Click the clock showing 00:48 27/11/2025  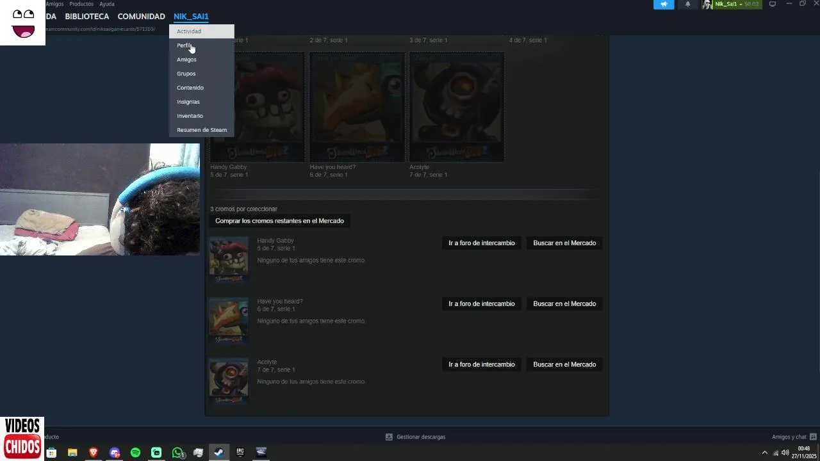click(x=803, y=453)
